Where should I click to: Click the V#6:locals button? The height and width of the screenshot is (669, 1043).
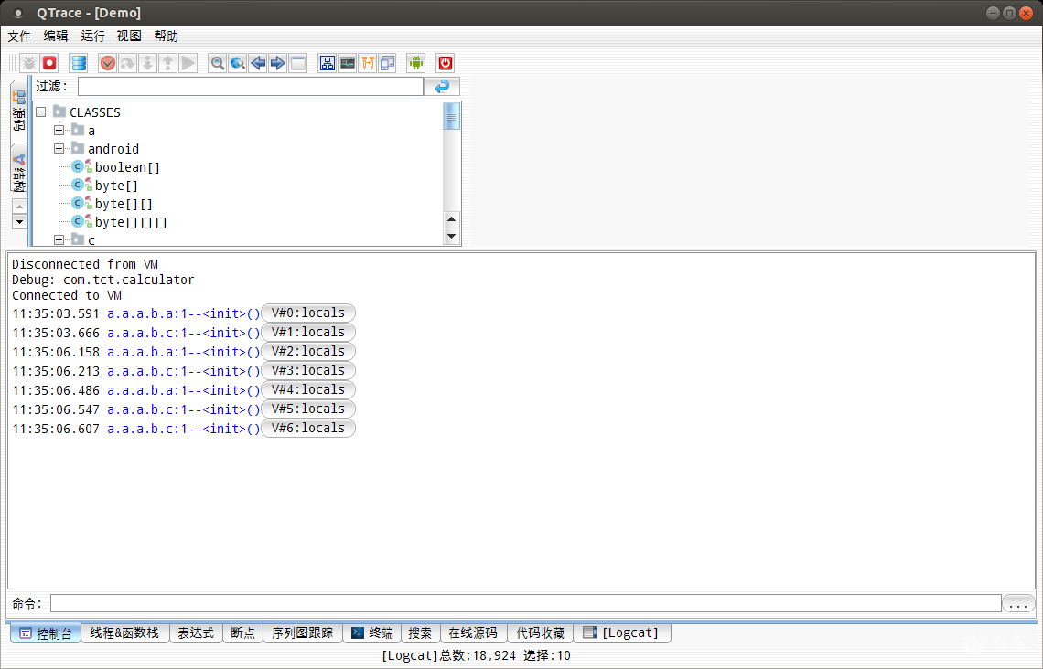pos(307,428)
